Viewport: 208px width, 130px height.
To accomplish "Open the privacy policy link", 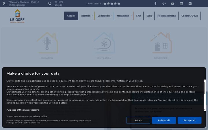I will pyautogui.click(x=40, y=116).
